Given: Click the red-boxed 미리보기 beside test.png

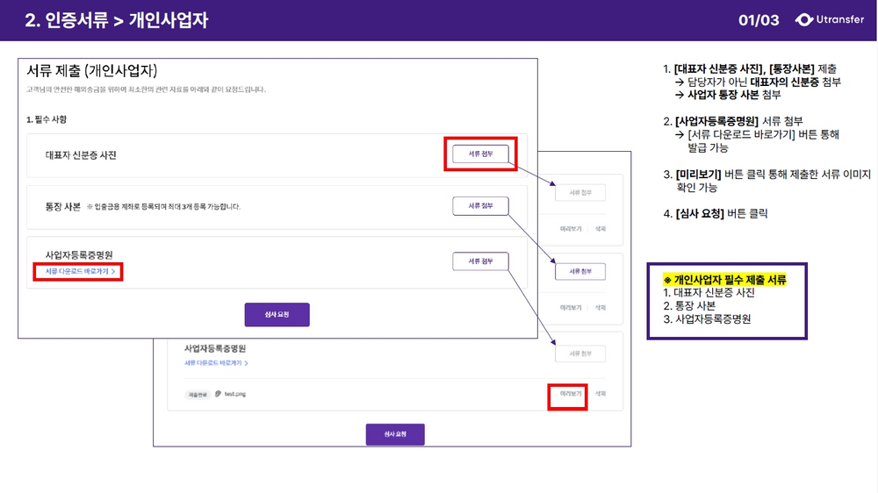Looking at the screenshot, I should [x=571, y=394].
